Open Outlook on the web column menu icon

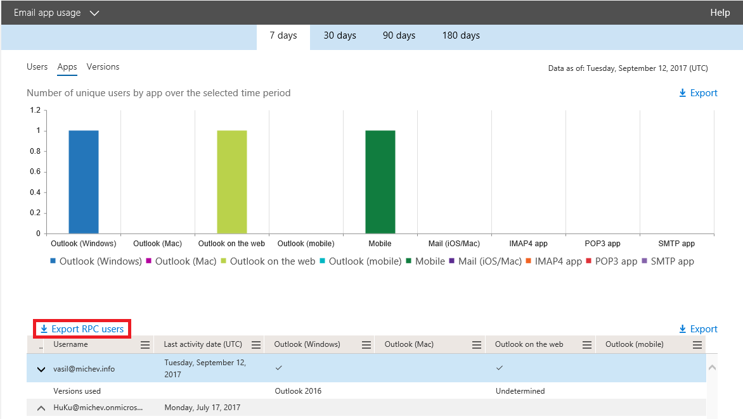(x=587, y=345)
